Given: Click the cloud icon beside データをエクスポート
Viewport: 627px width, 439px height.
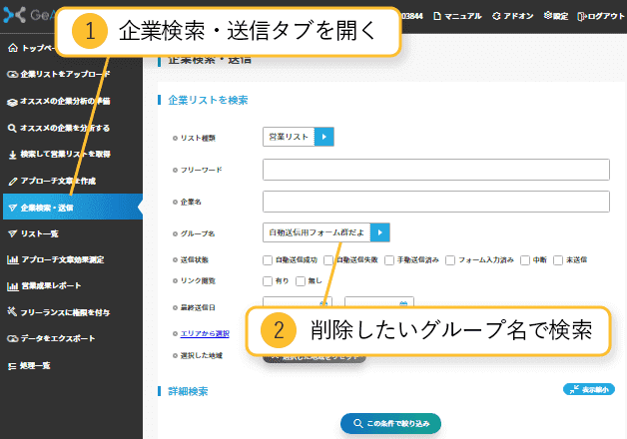Looking at the screenshot, I should coord(12,339).
